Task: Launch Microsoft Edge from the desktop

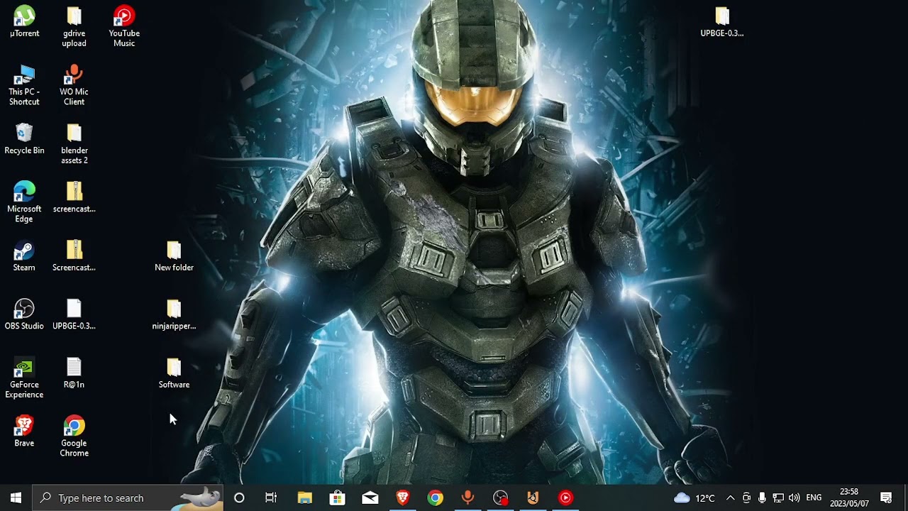Action: pos(24,202)
